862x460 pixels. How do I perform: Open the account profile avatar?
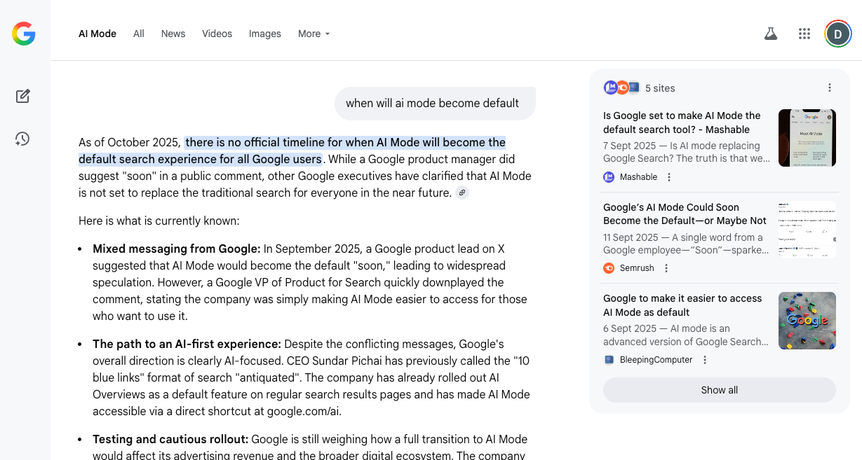[x=838, y=34]
